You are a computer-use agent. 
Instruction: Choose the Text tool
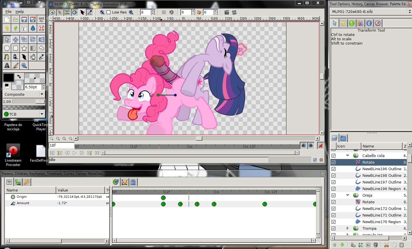tap(7, 66)
